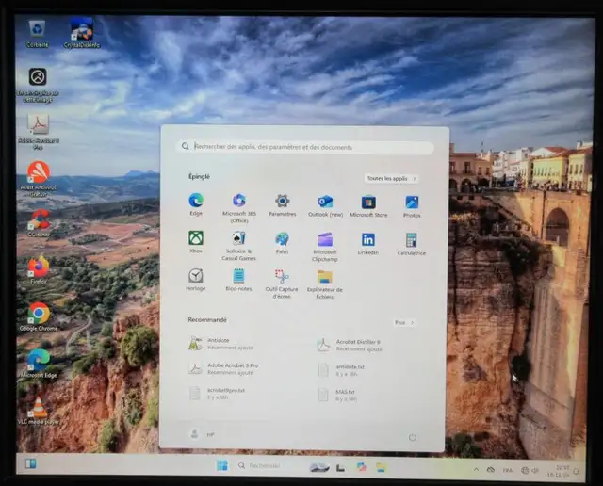Open LinkedIn from pinned apps
The image size is (603, 486).
(368, 244)
